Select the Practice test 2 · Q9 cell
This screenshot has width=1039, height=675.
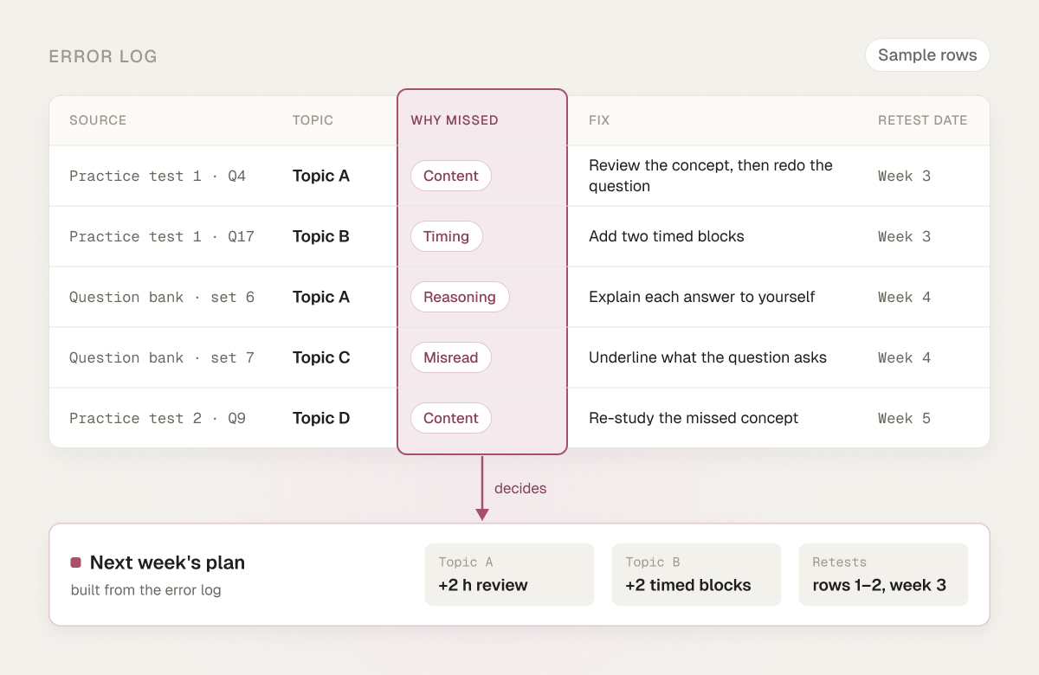pos(158,418)
